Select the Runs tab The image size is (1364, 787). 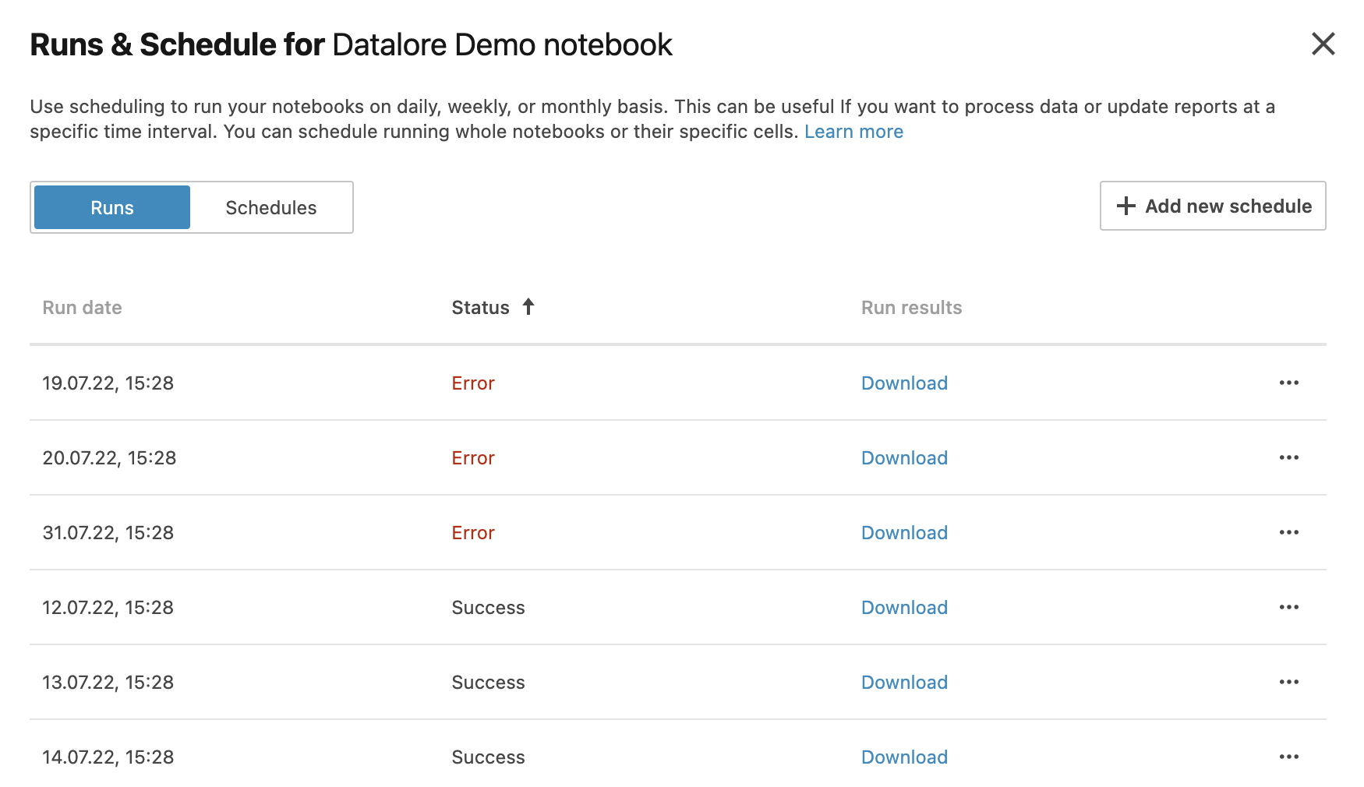pos(111,207)
